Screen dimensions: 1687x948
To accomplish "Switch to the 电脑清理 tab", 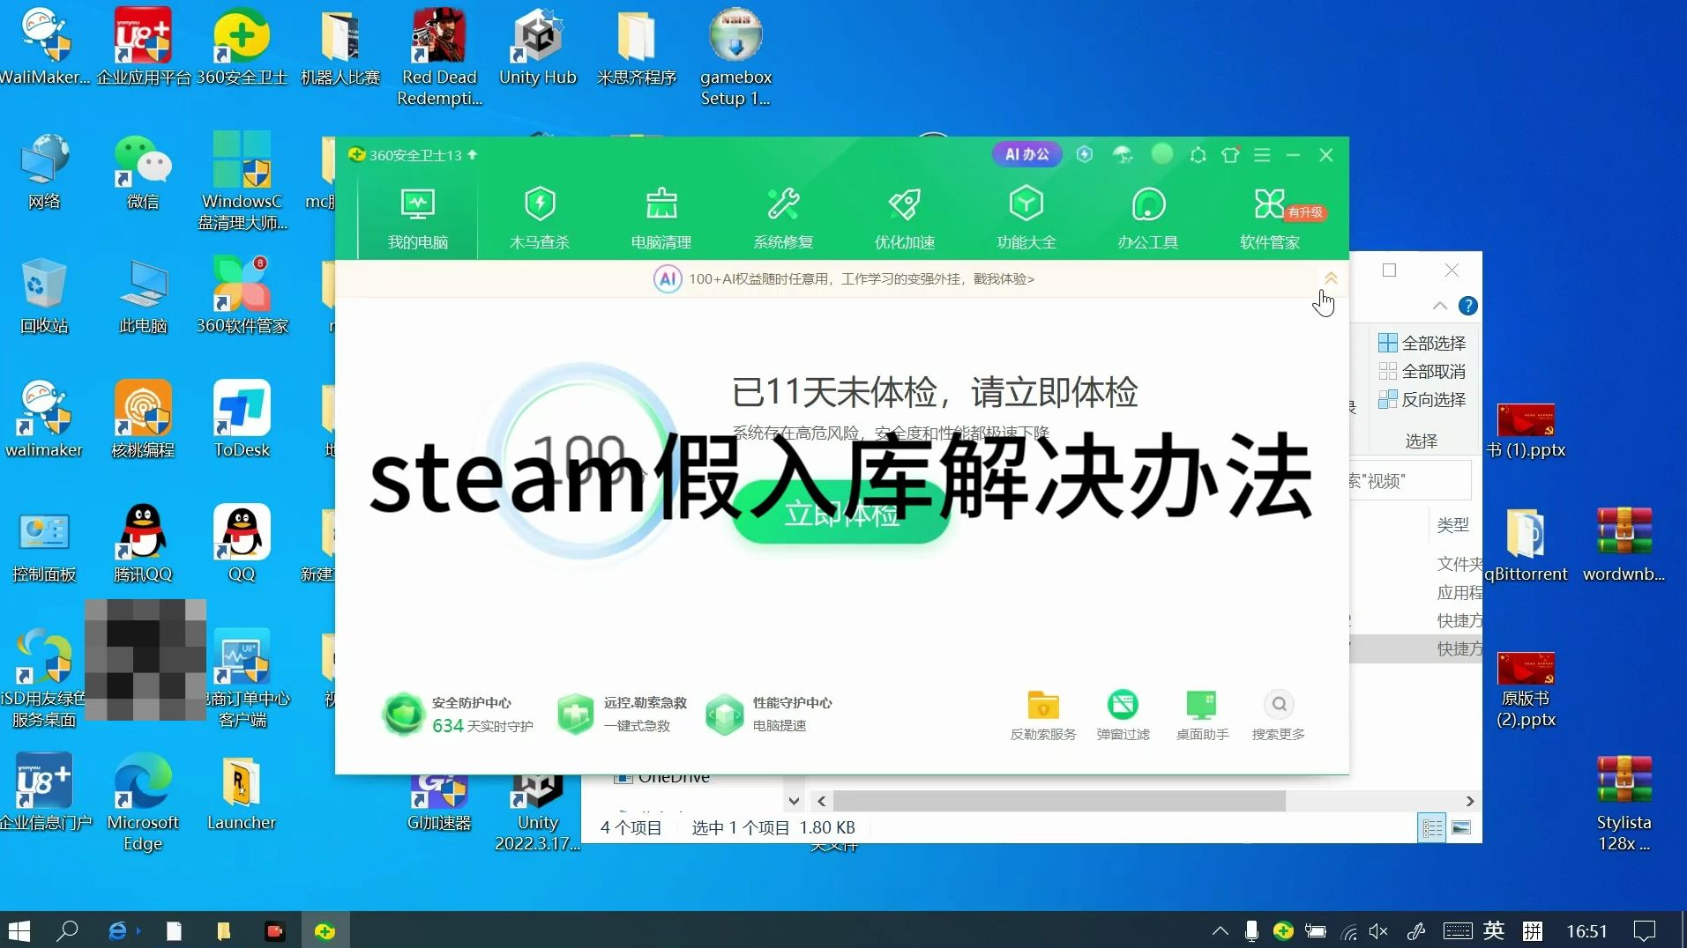I will tap(661, 218).
